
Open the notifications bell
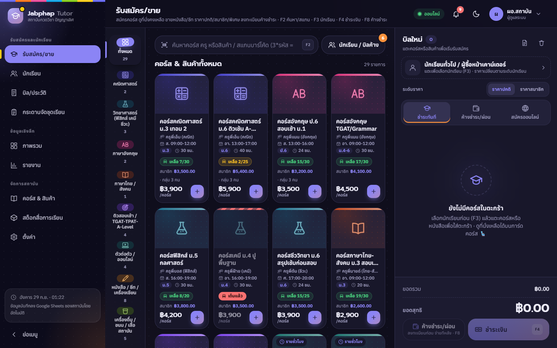(456, 14)
